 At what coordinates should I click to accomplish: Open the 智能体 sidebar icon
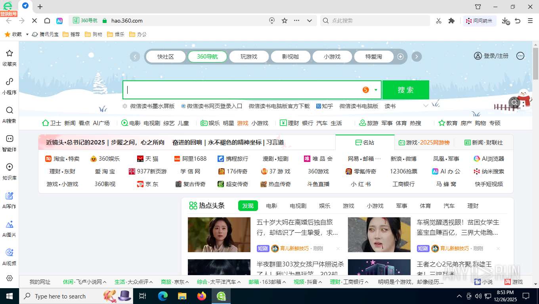[x=10, y=143]
